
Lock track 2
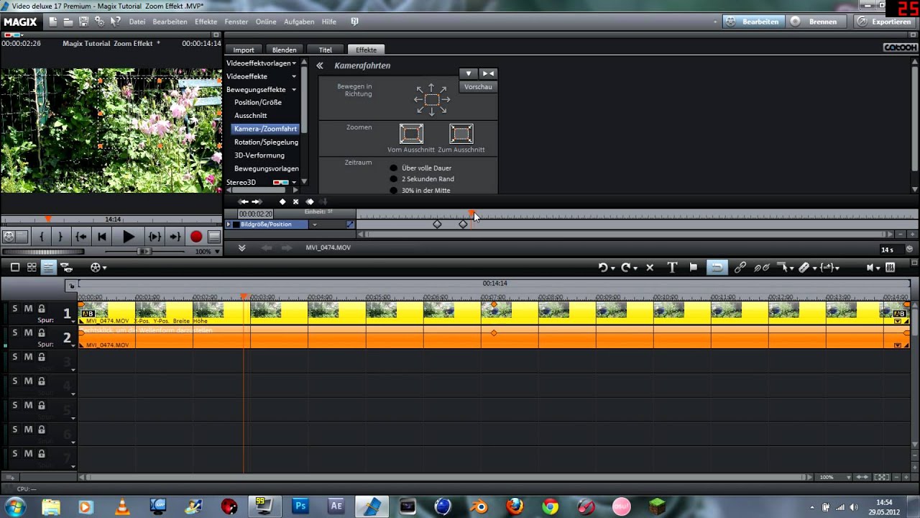41,333
